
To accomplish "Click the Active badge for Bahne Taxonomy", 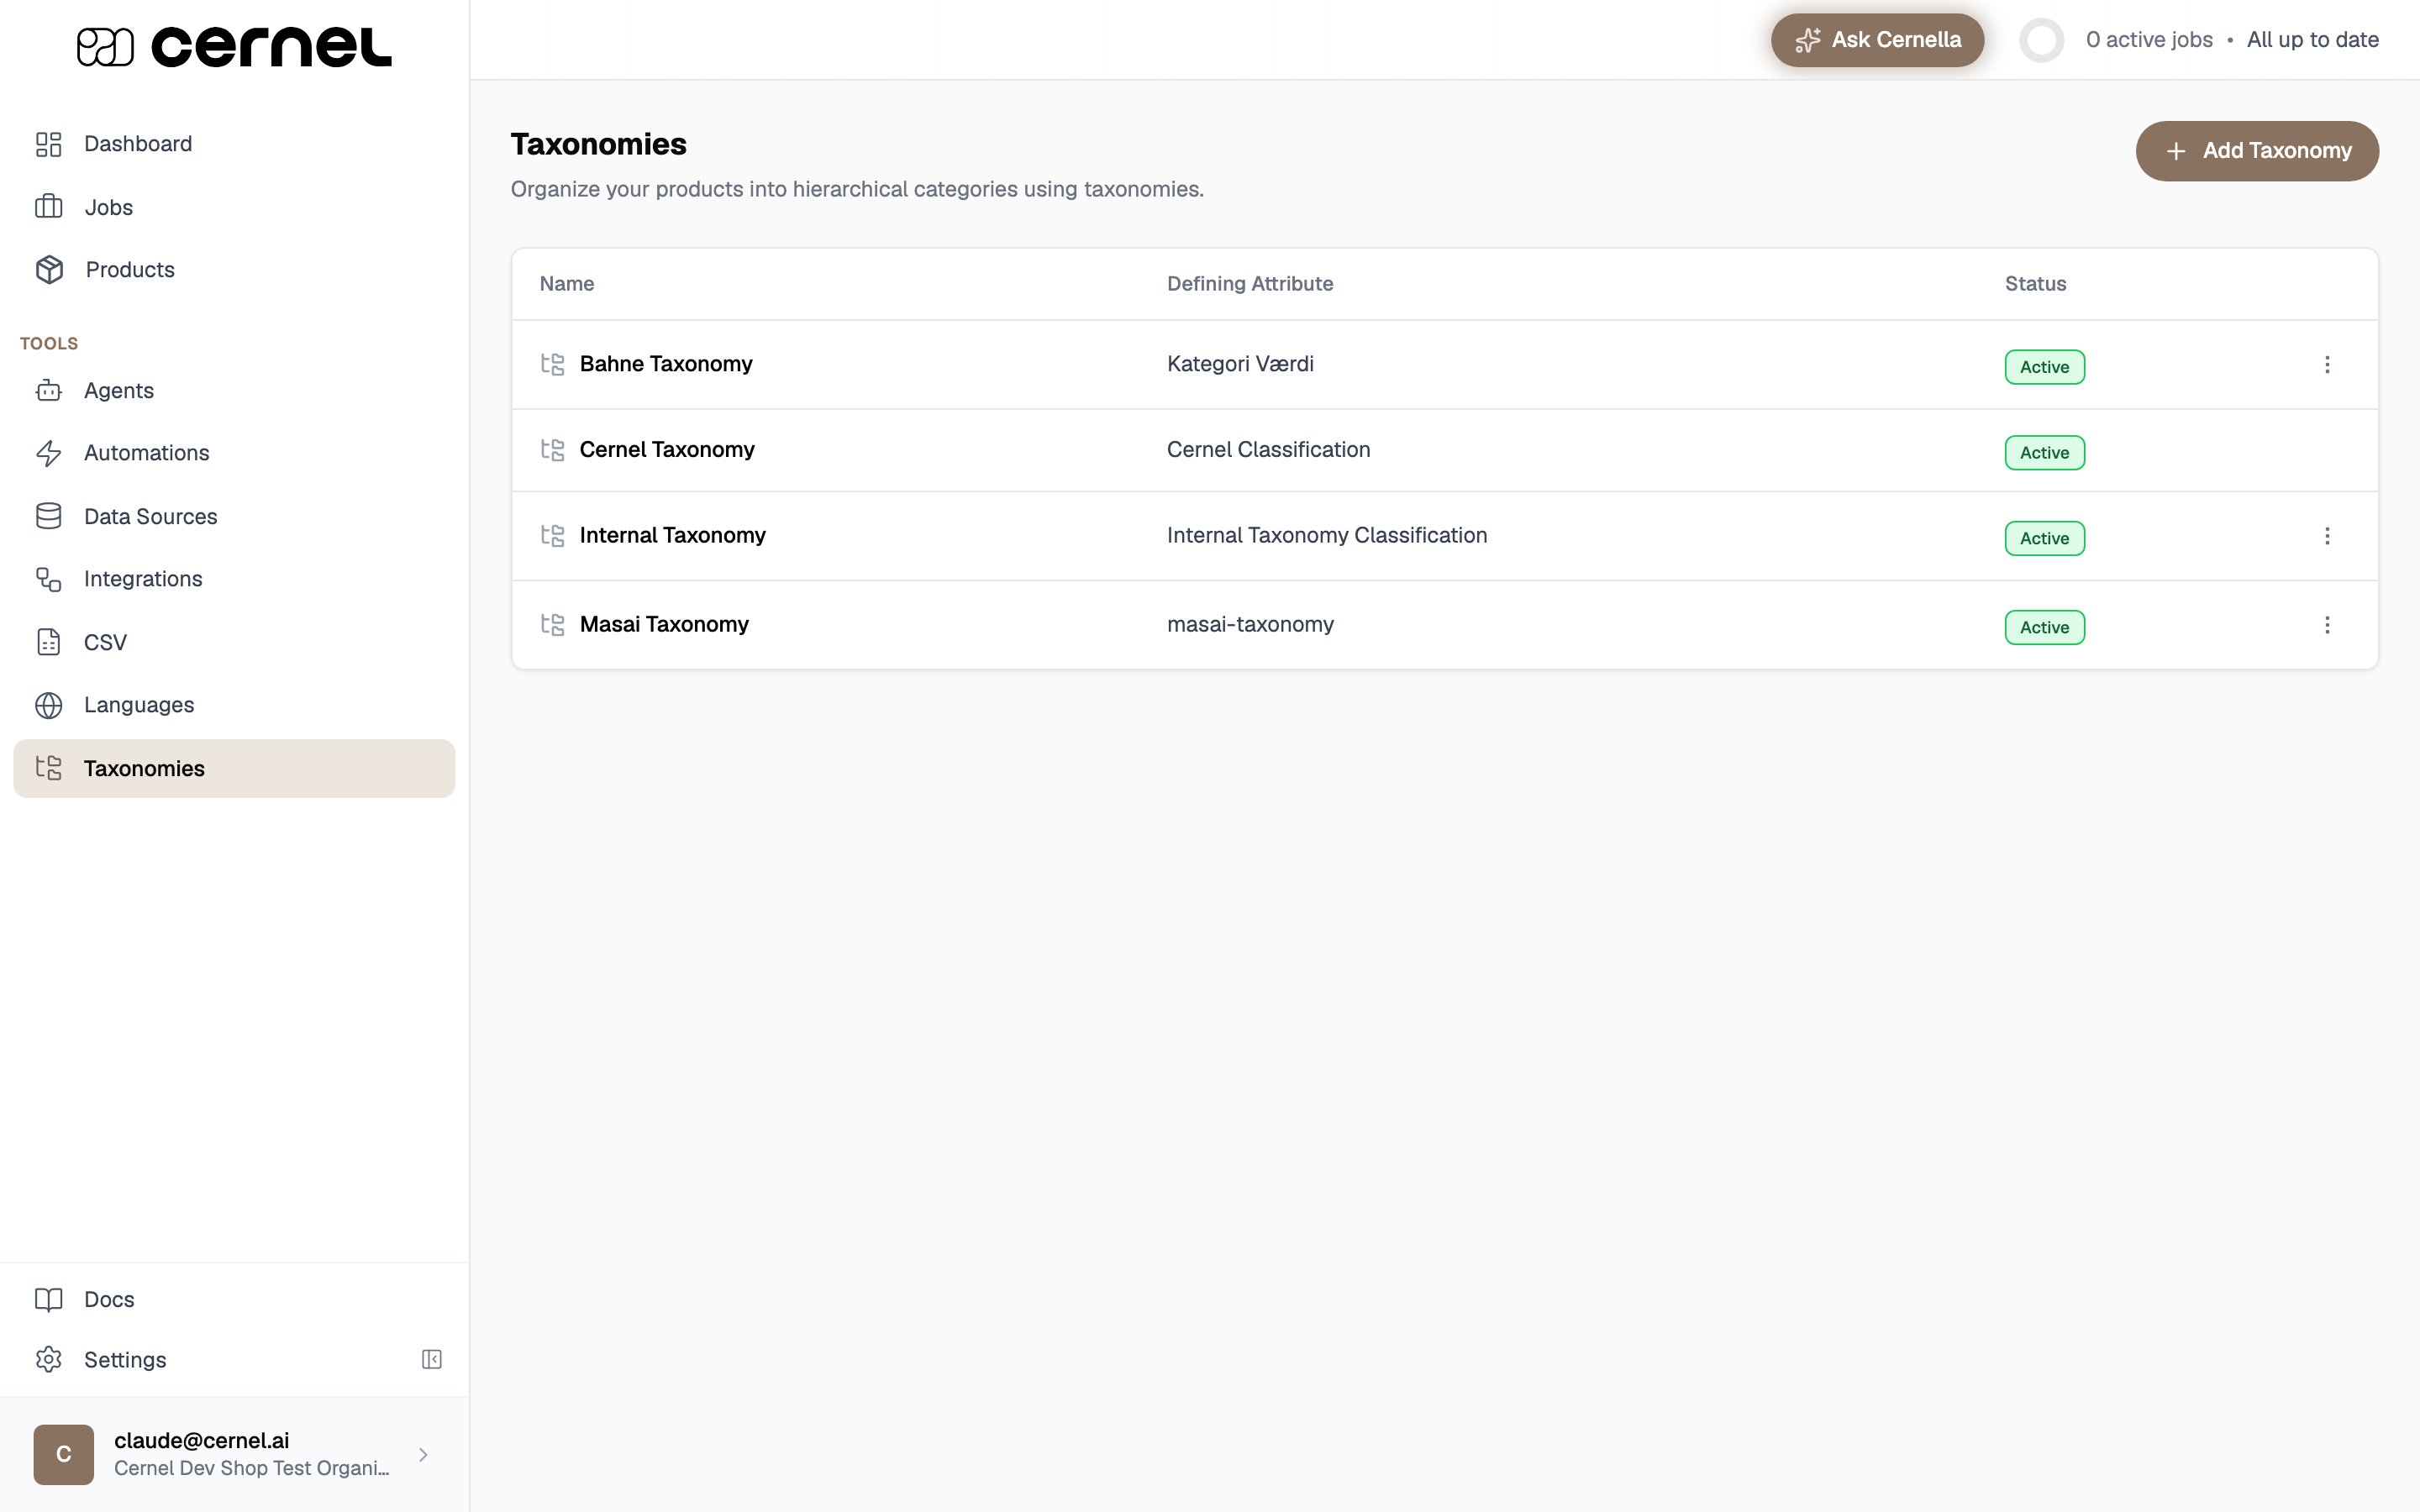I will (2044, 367).
